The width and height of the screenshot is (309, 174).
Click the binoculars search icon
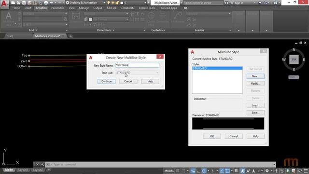pos(226,3)
